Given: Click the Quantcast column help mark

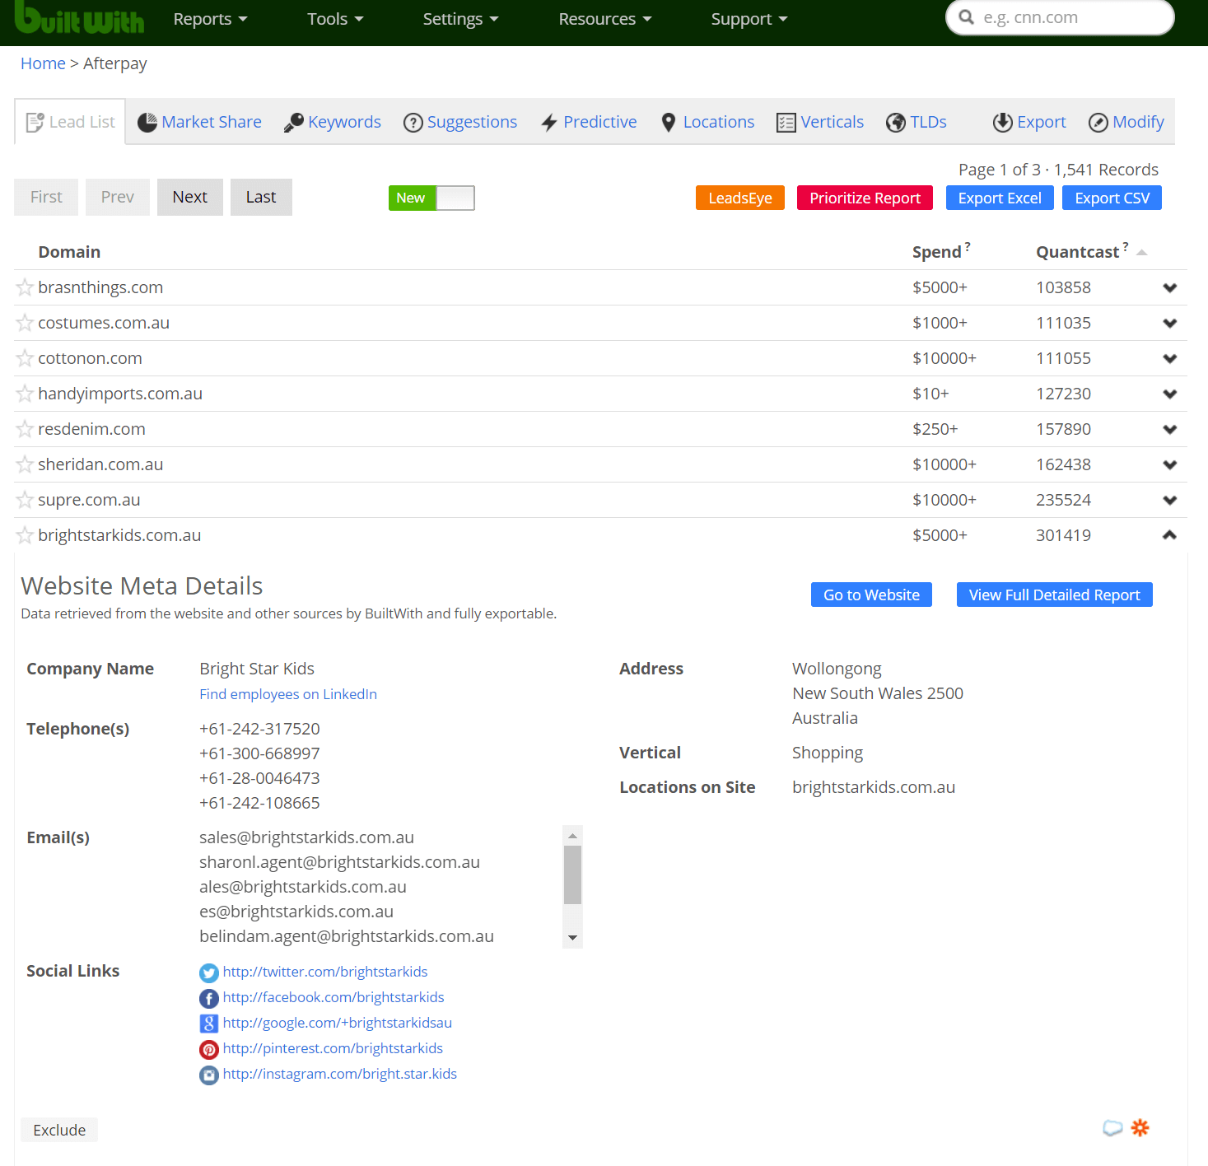Looking at the screenshot, I should [1126, 246].
